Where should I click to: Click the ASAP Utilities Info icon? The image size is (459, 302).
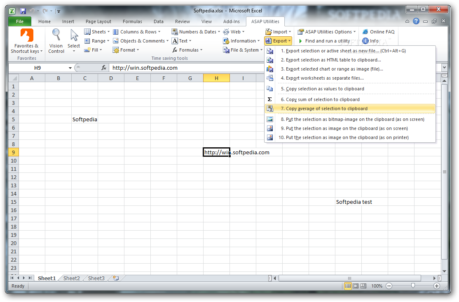(365, 41)
